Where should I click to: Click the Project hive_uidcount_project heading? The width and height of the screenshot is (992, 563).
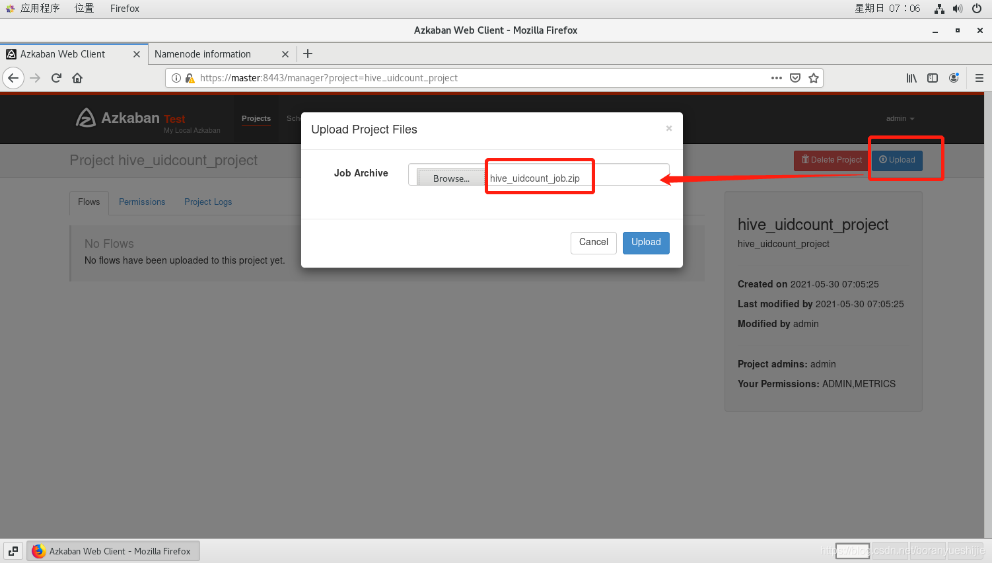click(164, 161)
